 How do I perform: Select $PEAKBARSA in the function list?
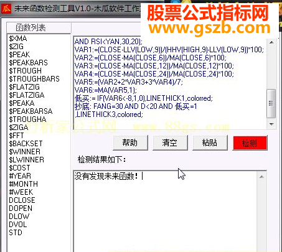click(31, 111)
